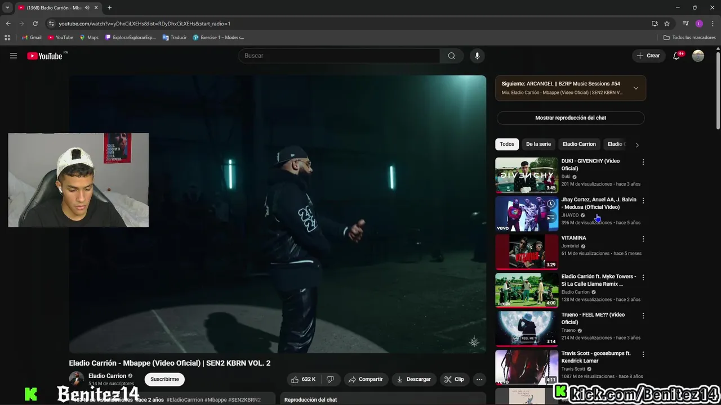The image size is (721, 405).
Task: Click Mostrar reproducción del chat
Action: pos(571,118)
